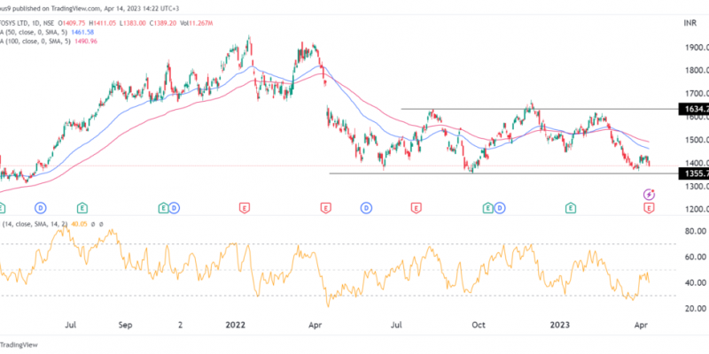Image resolution: width=709 pixels, height=354 pixels.
Task: Click the 1300.00 price axis label
Action: click(x=696, y=186)
